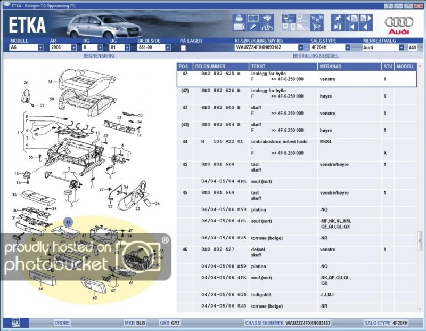
Task: Click the printer icon in the toolbar
Action: tap(239, 18)
